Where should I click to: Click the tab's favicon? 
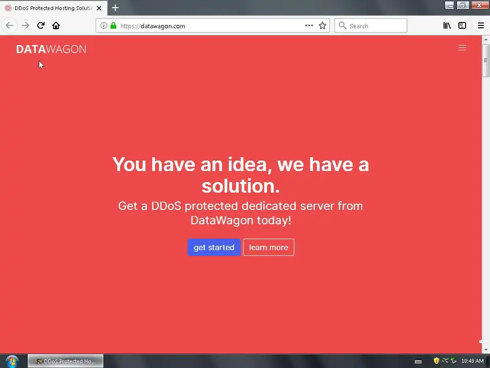click(x=8, y=8)
